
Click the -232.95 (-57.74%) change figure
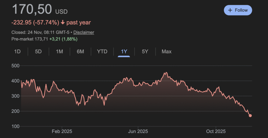point(35,23)
